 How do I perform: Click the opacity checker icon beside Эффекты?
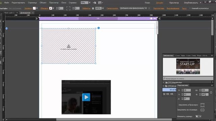click(x=93, y=8)
